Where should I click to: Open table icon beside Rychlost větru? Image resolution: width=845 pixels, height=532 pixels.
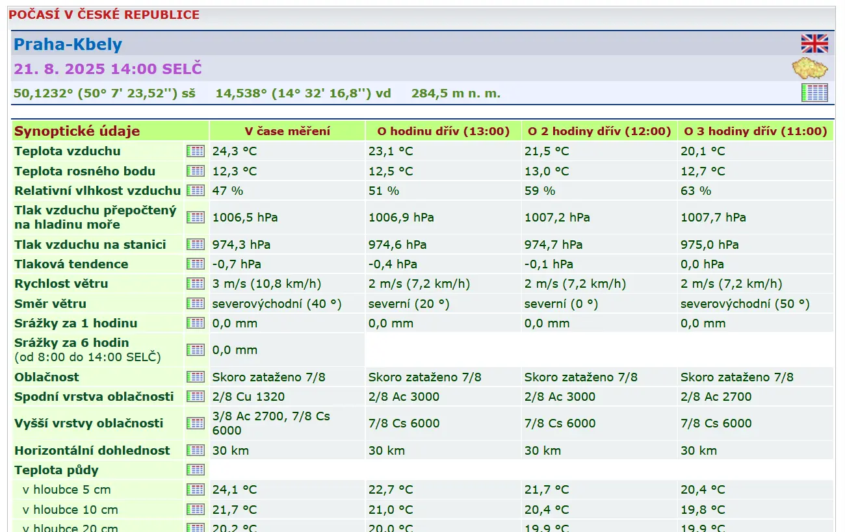(x=195, y=284)
